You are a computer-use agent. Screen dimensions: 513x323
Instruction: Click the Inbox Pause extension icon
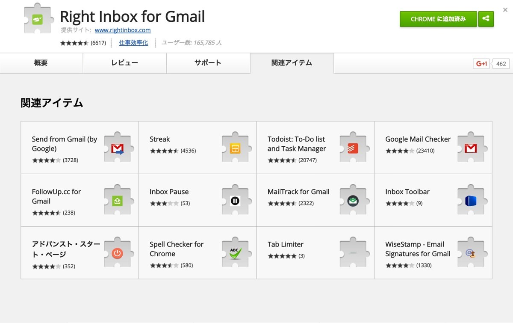237,201
